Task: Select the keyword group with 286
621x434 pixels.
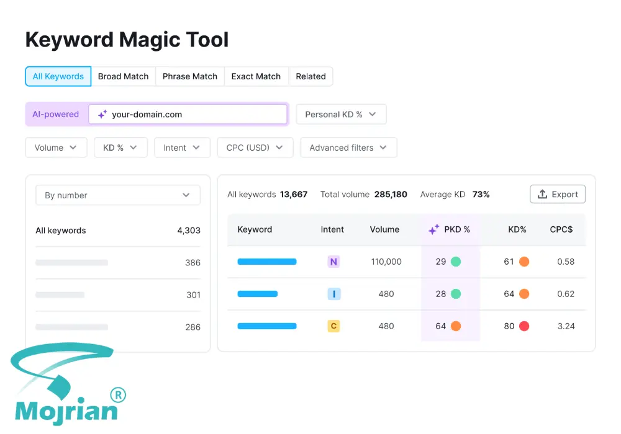Action: coord(117,327)
